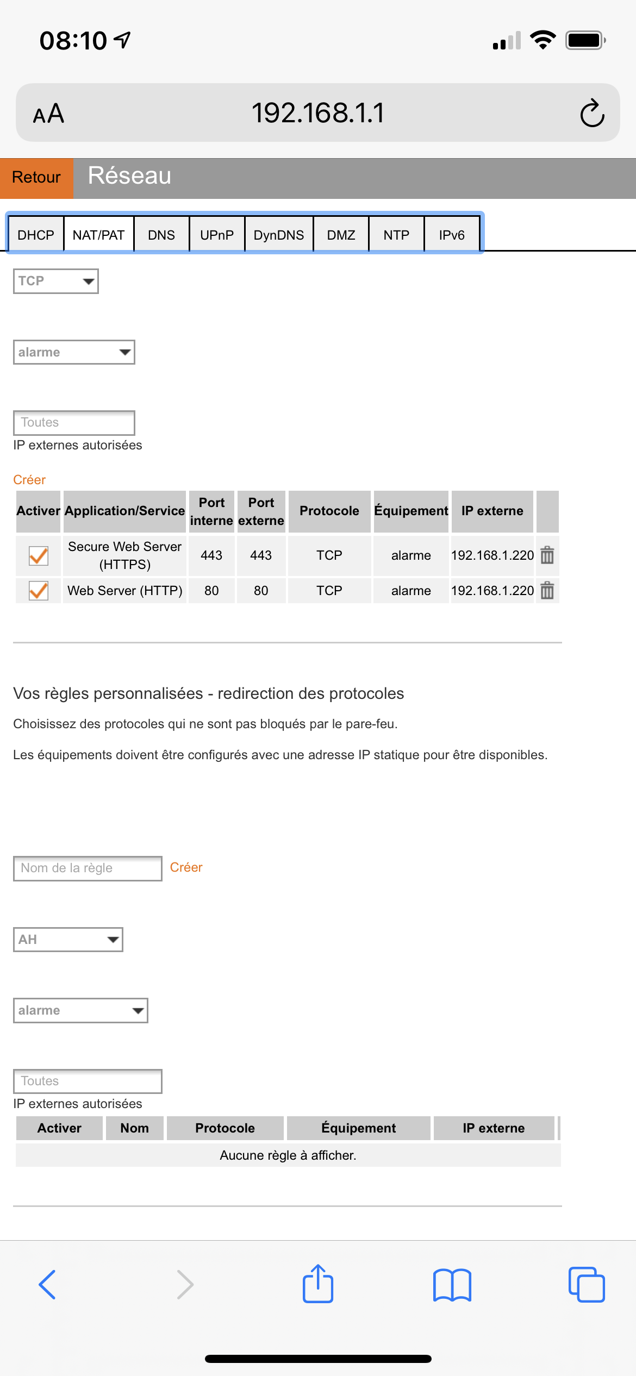Open Safari bookmarks book icon

point(452,1285)
